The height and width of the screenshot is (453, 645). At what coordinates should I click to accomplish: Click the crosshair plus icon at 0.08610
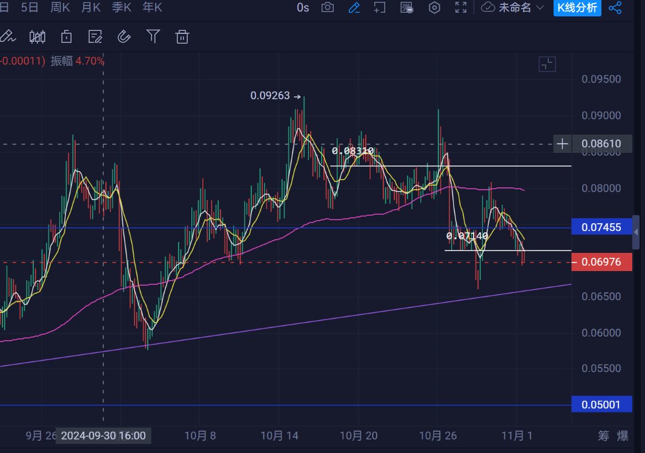click(x=562, y=144)
